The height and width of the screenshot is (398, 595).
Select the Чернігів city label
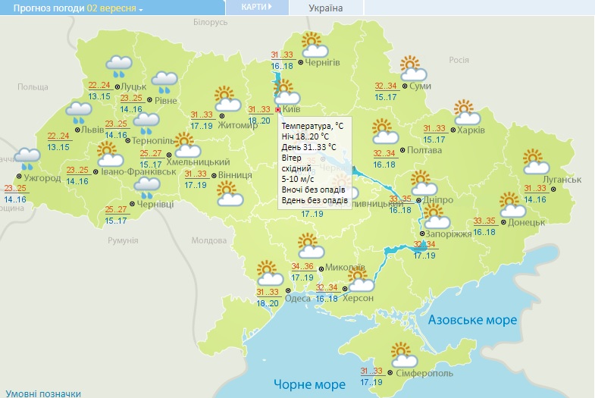coord(323,62)
